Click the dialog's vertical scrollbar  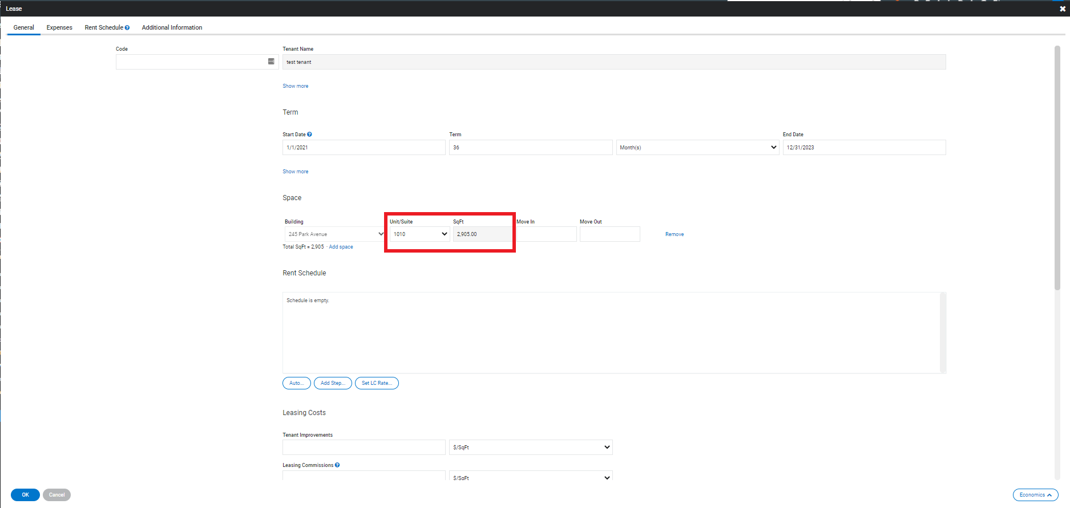[1057, 168]
